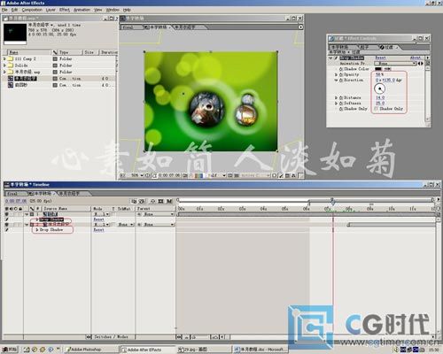This screenshot has width=443, height=354.
Task: Expand the Solids folder in Project panel
Action: tap(4, 65)
